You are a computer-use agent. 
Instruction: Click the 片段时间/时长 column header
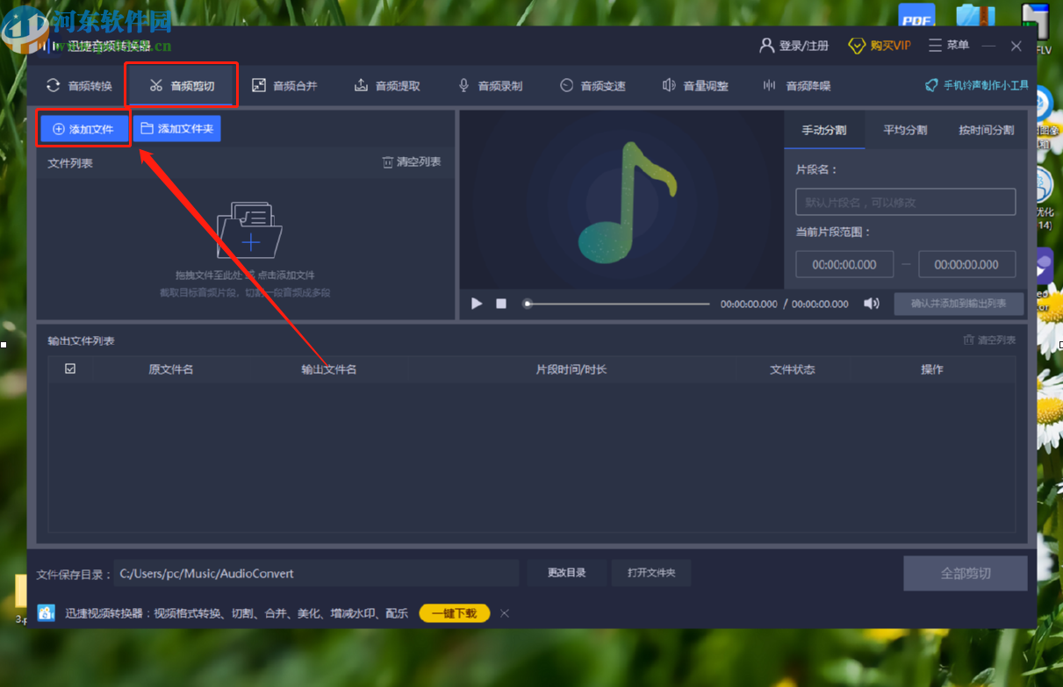point(571,369)
